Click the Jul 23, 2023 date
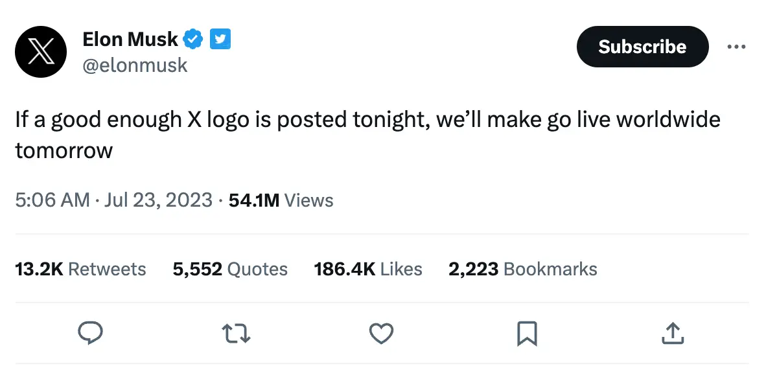The height and width of the screenshot is (368, 766). pyautogui.click(x=158, y=200)
